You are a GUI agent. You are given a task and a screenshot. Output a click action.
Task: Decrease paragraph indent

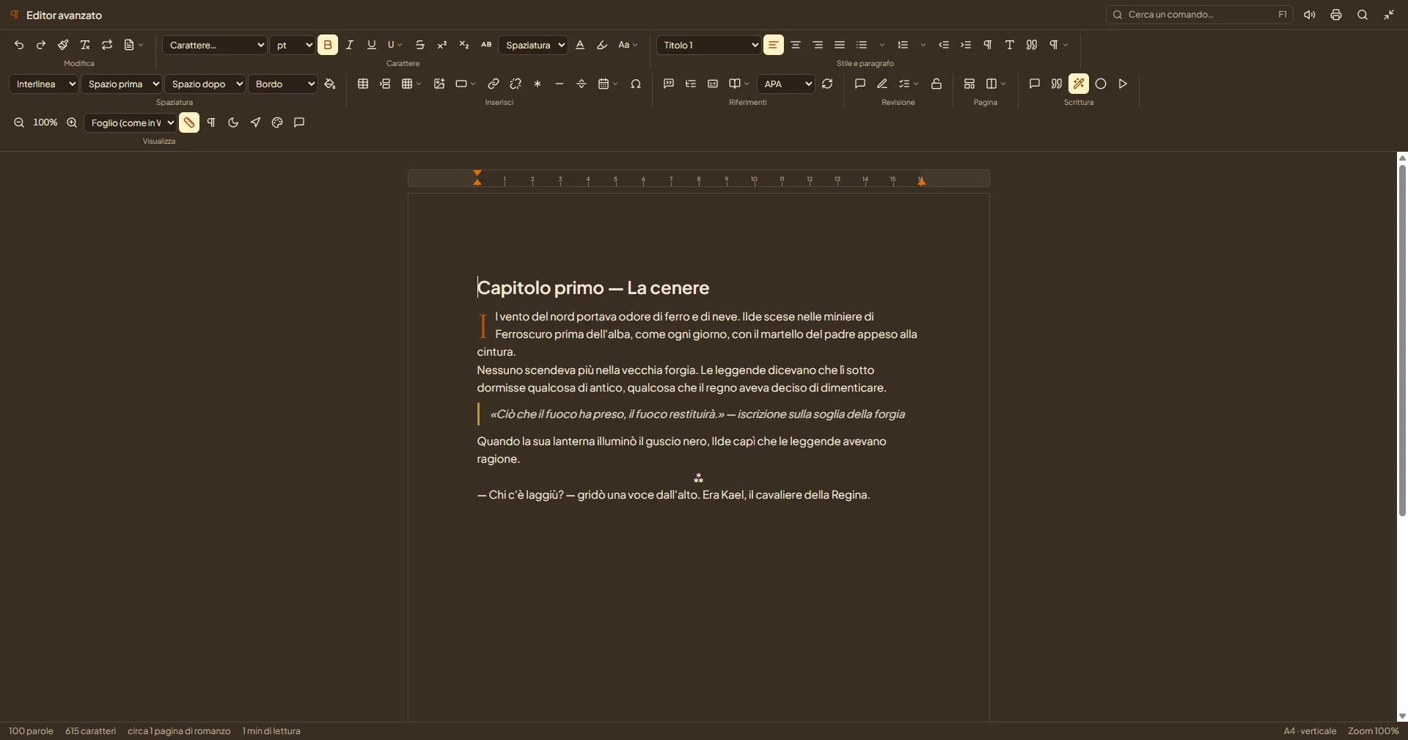pos(944,45)
